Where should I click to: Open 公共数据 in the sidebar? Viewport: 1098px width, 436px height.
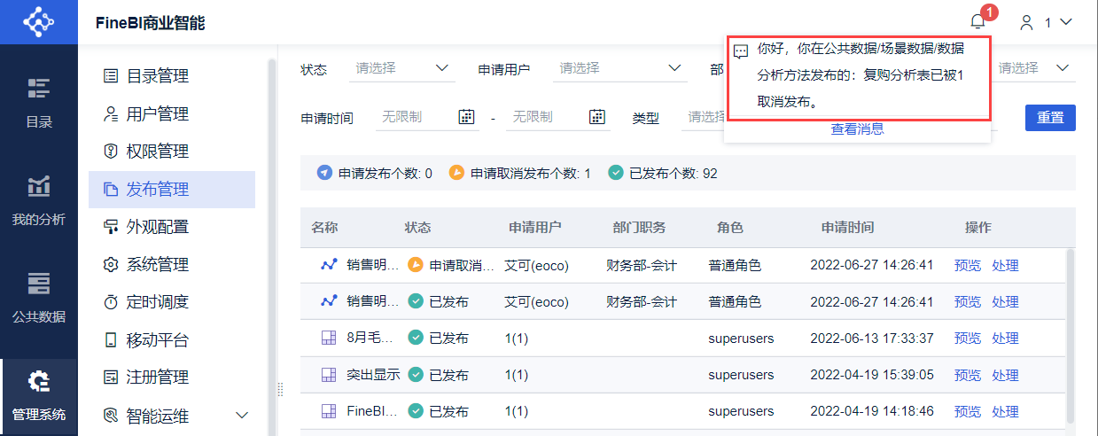point(38,297)
